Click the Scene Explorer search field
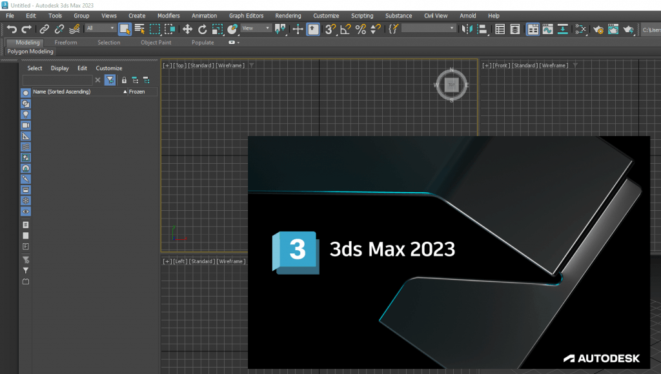This screenshot has height=374, width=661. [x=57, y=80]
